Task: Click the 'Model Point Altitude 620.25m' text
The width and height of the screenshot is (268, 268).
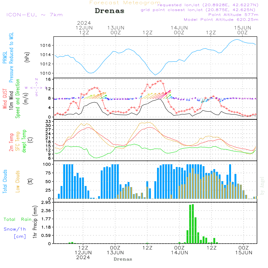Action: point(221,20)
